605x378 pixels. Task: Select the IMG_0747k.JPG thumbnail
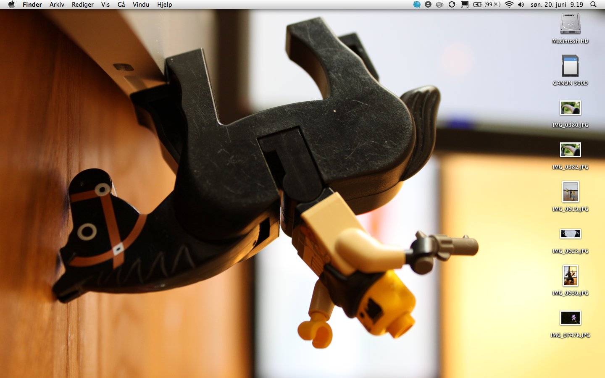pos(570,318)
